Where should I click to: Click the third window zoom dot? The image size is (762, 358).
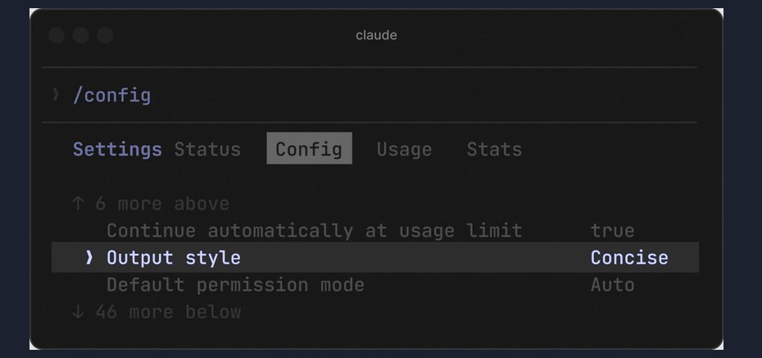pyautogui.click(x=105, y=35)
